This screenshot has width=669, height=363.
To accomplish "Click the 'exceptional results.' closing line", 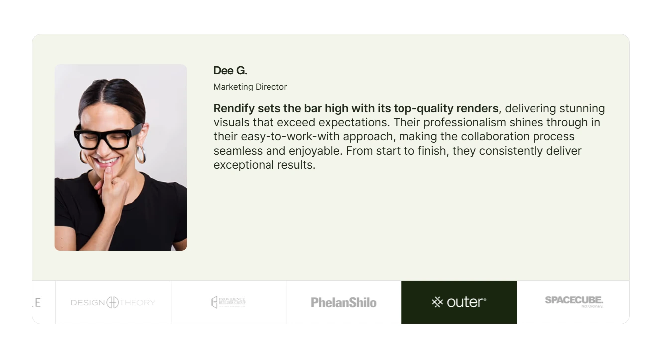I will 265,165.
